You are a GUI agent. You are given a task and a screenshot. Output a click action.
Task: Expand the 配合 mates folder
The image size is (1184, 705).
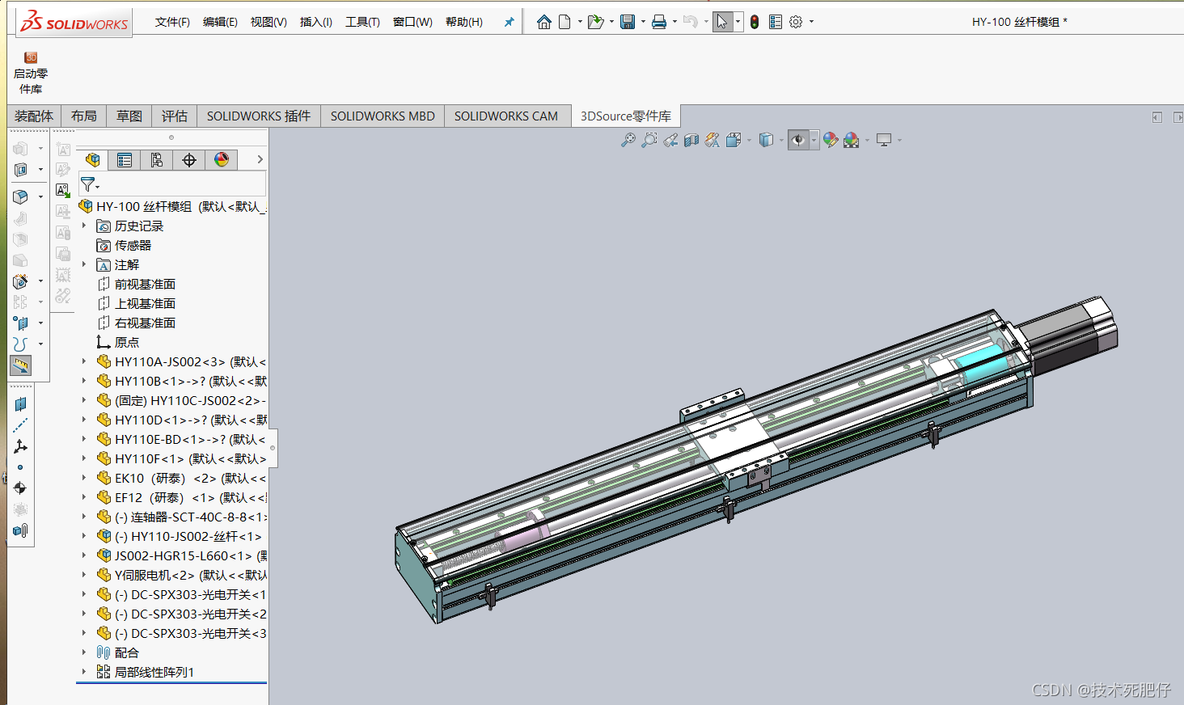pos(84,652)
